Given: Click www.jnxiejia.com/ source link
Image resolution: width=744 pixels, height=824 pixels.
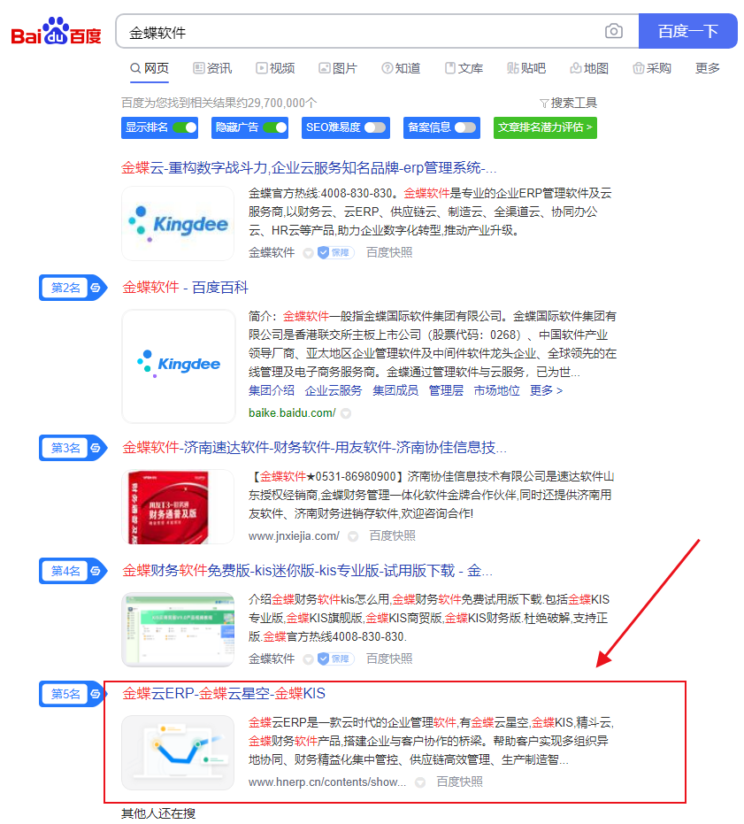Looking at the screenshot, I should [x=295, y=536].
